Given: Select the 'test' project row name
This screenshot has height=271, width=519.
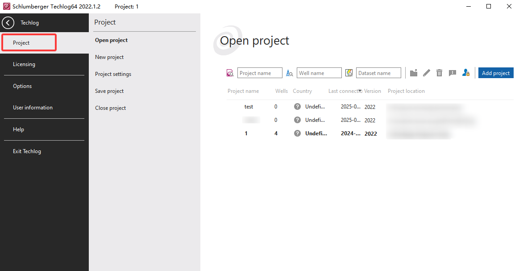Looking at the screenshot, I should pyautogui.click(x=249, y=107).
